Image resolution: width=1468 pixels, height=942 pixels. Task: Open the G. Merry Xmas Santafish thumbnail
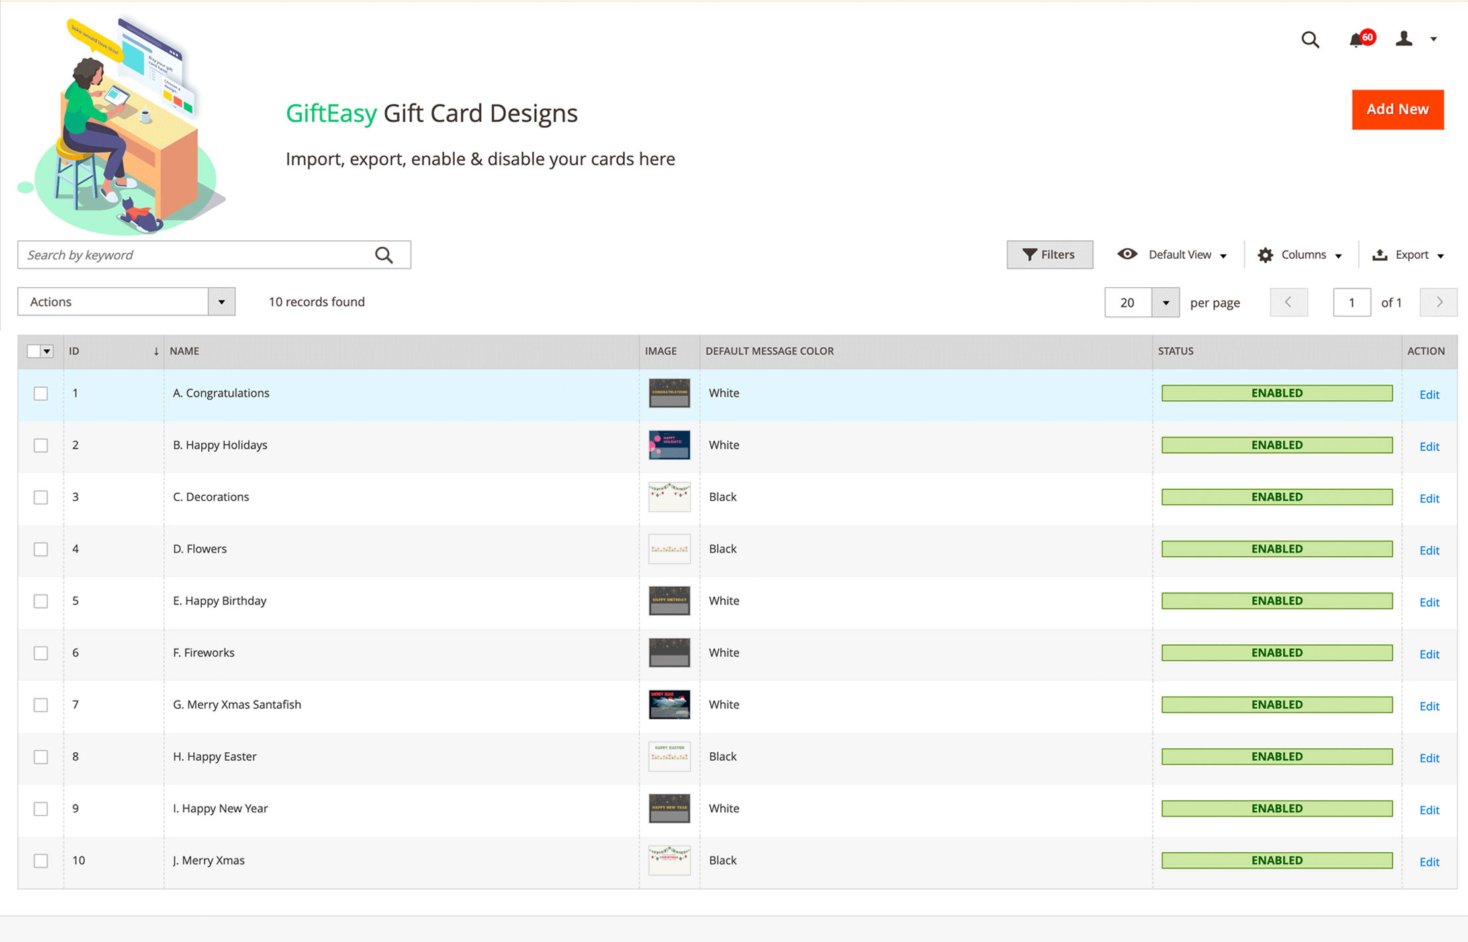point(669,705)
